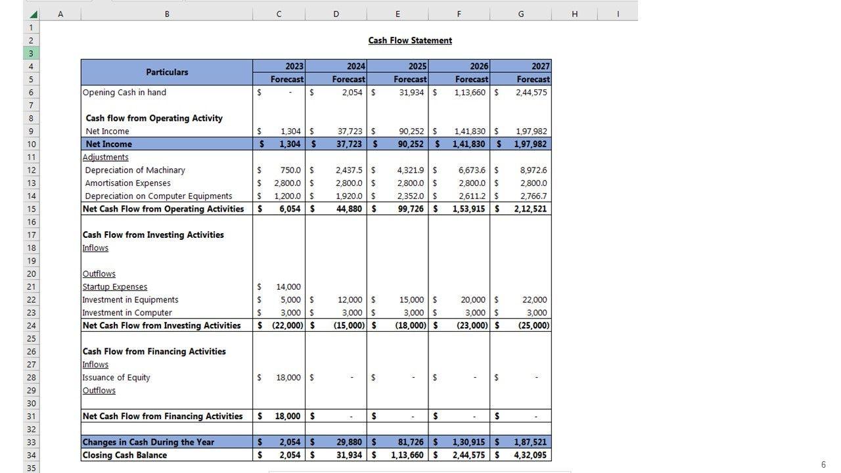This screenshot has width=841, height=473.
Task: Select row 3 header
Action: 31,53
